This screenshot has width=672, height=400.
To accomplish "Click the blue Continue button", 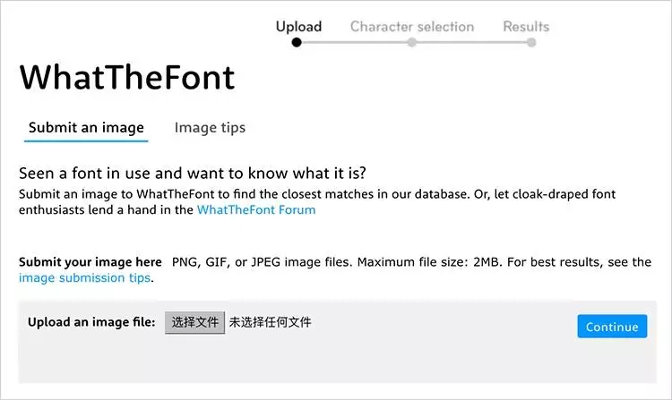I will click(x=612, y=327).
